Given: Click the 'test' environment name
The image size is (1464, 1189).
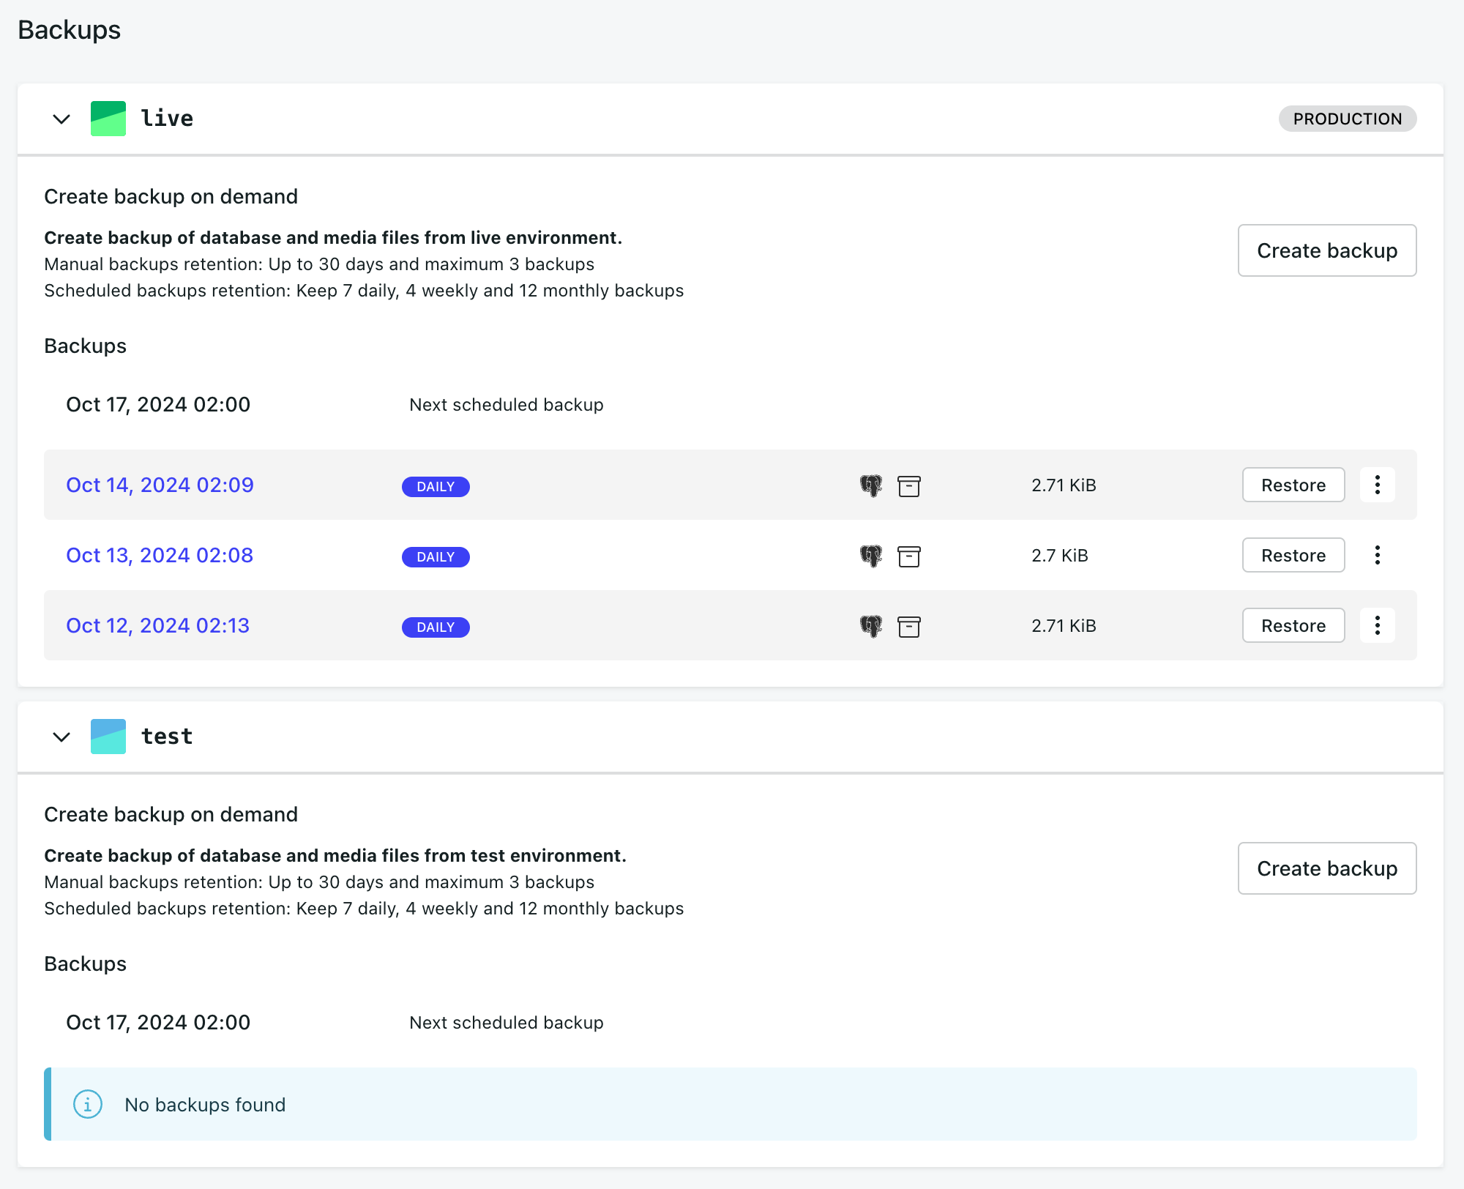Looking at the screenshot, I should (x=167, y=736).
